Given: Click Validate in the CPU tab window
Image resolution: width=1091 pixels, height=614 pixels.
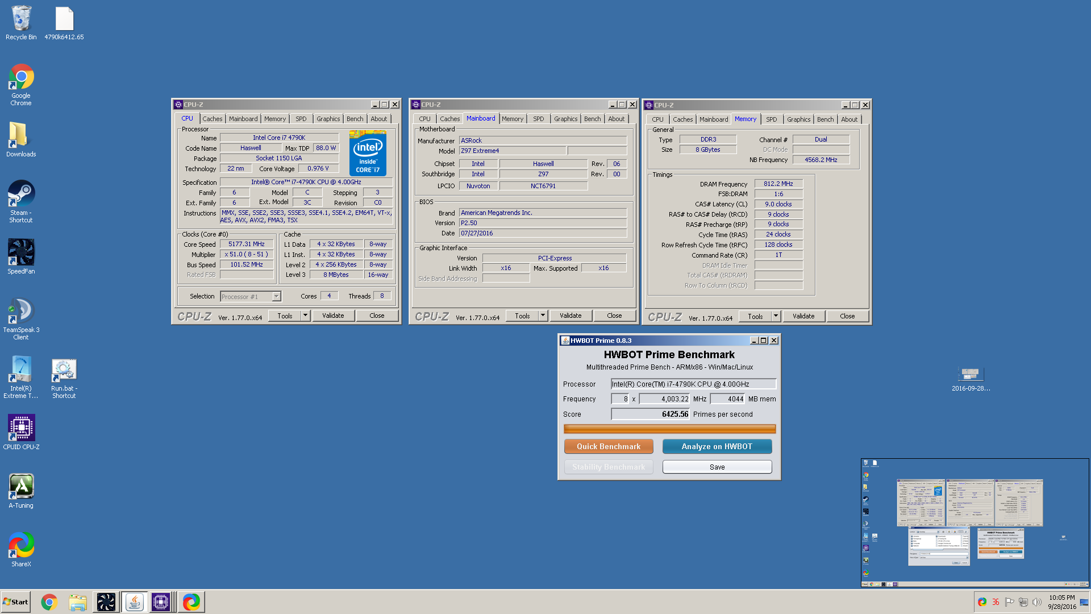Looking at the screenshot, I should 333,316.
